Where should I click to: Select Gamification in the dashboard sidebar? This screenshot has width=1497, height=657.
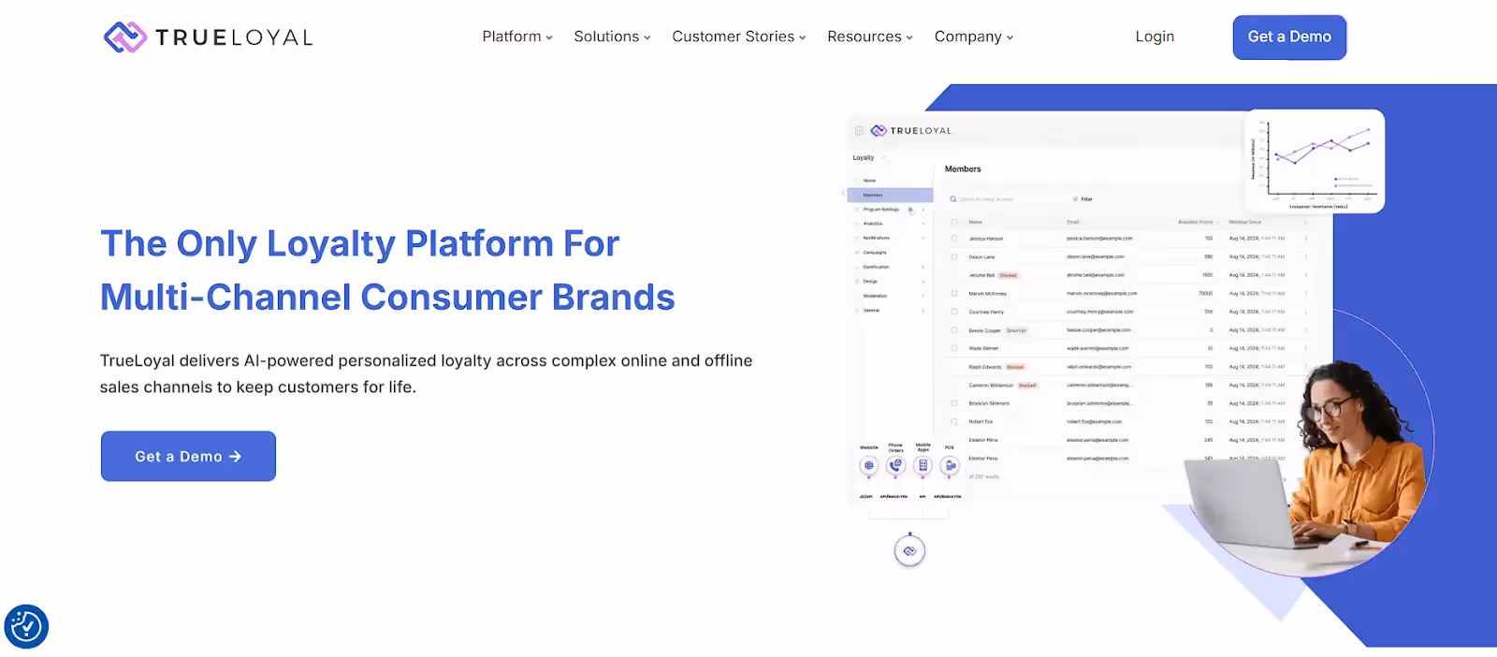point(876,267)
